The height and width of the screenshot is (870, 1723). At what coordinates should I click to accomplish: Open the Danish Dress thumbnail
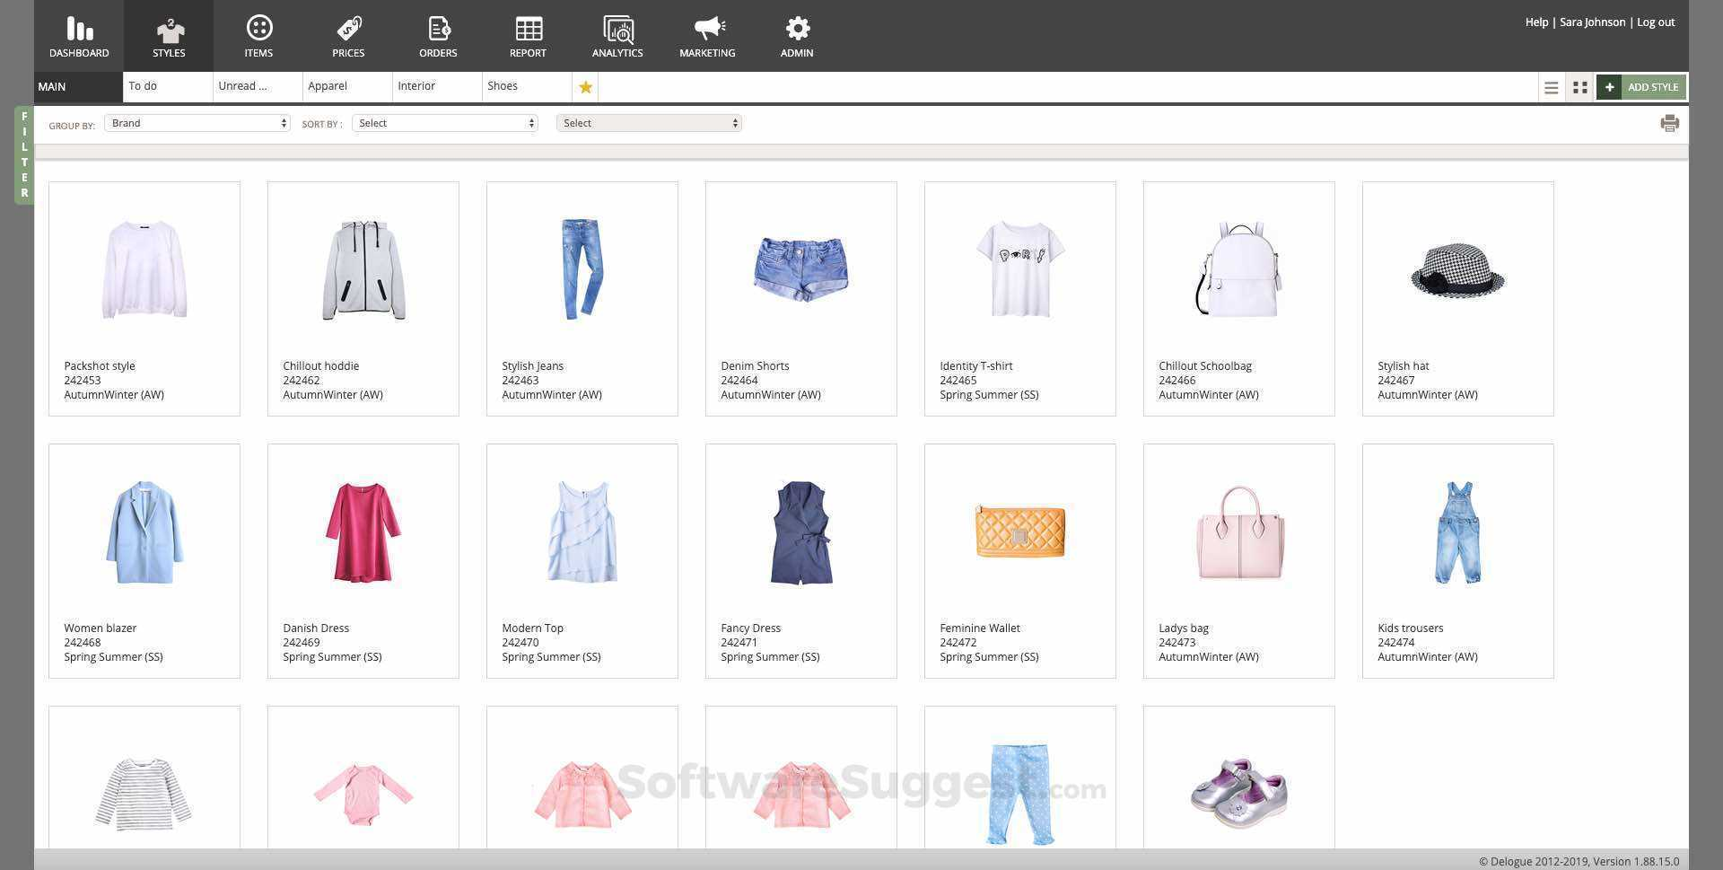coord(363,532)
